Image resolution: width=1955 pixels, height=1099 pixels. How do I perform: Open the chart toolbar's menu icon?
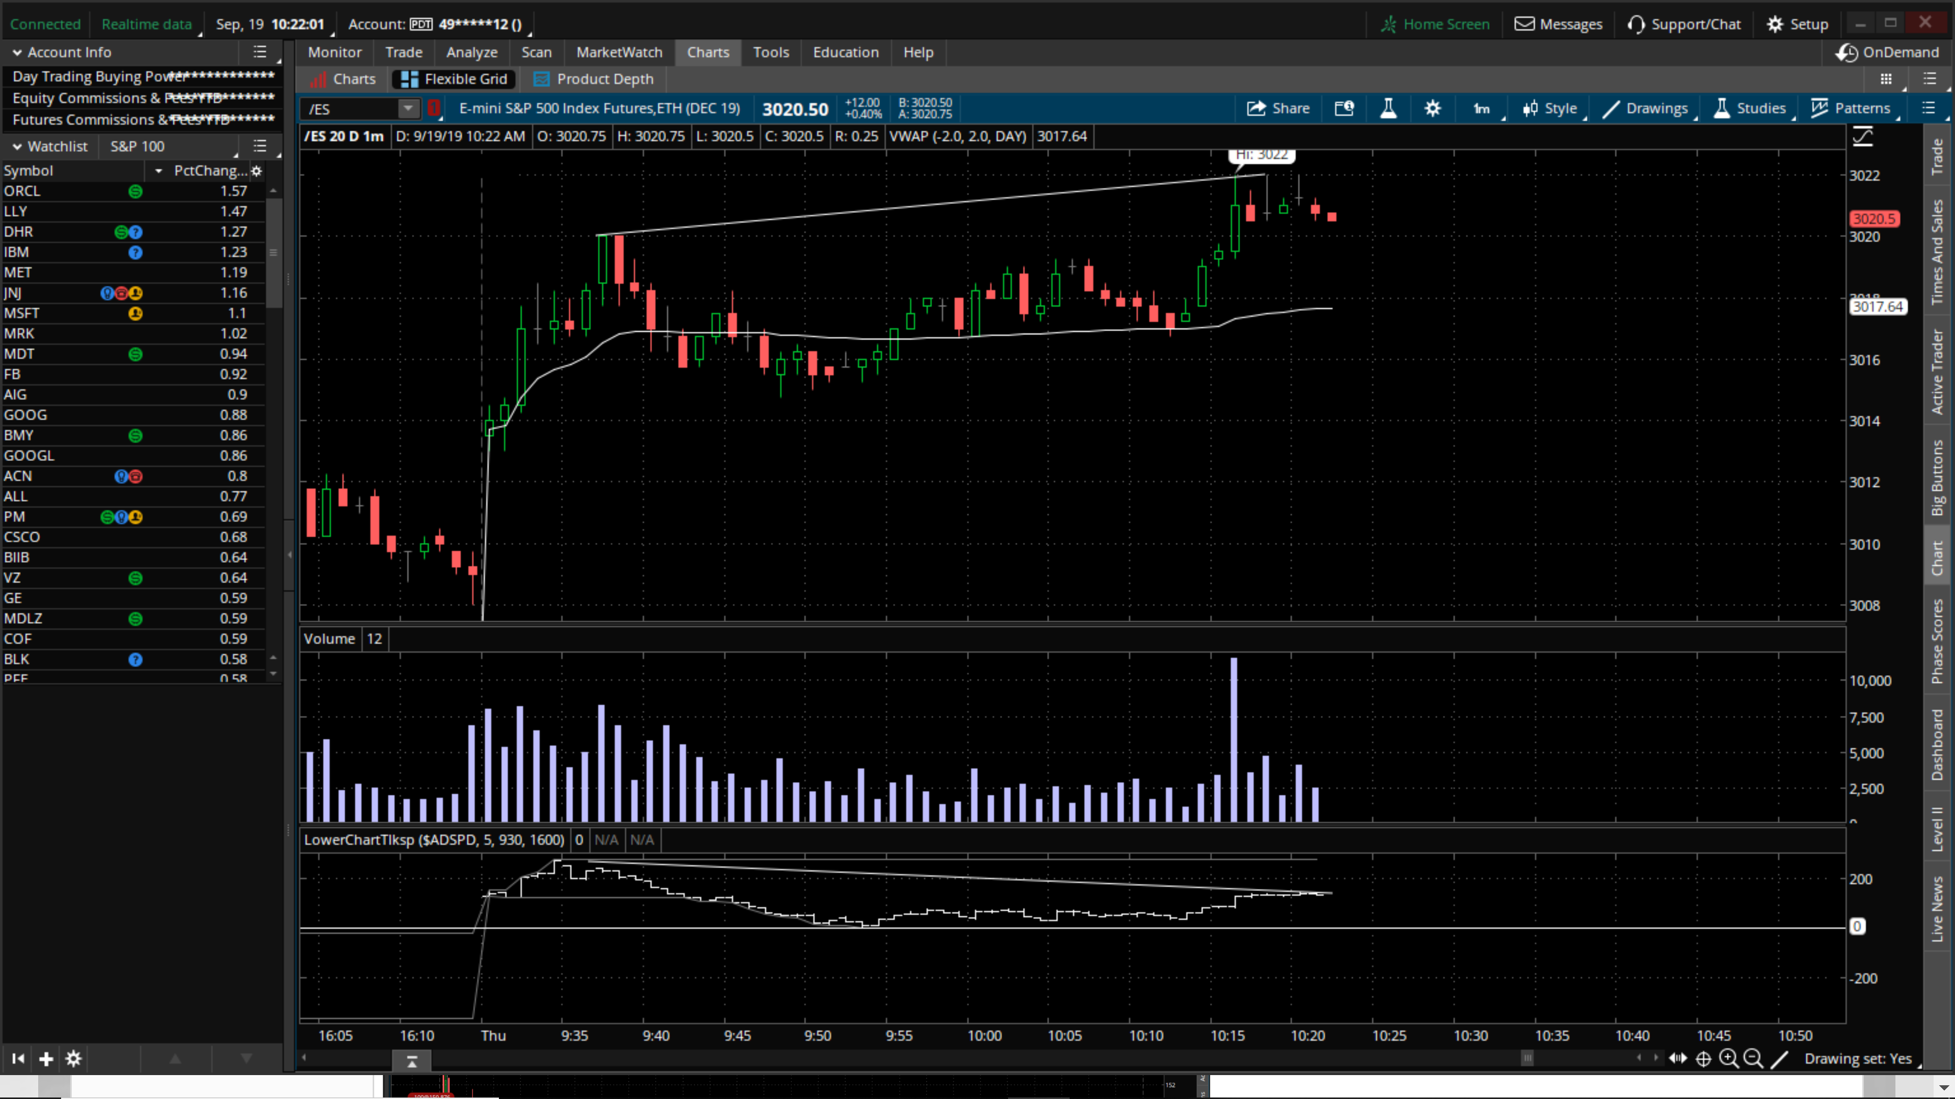click(x=1929, y=108)
